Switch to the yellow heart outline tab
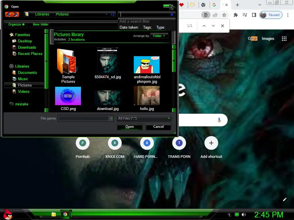Screen dimensions: 294x220 click(x=192, y=5)
